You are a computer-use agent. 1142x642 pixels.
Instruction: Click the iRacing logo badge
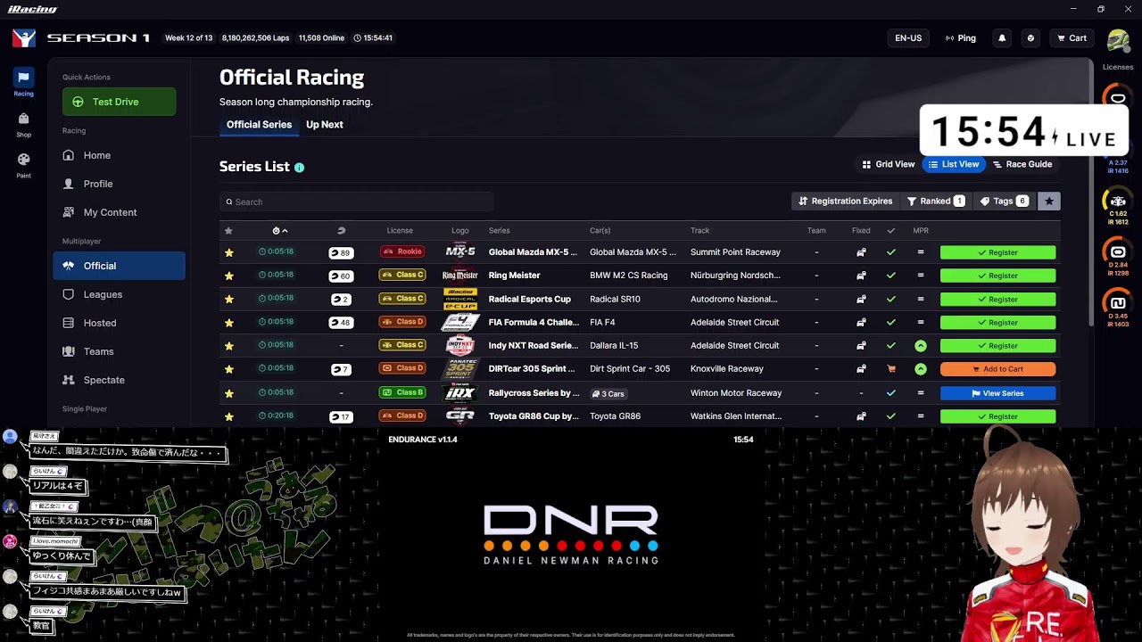[x=24, y=38]
